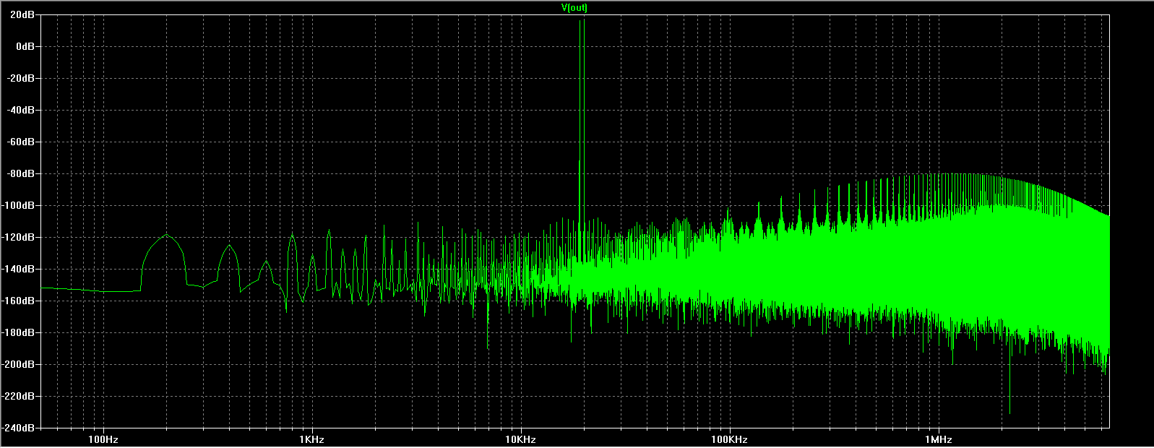Click the 1KHz frequency axis label
The height and width of the screenshot is (448, 1154).
point(311,439)
